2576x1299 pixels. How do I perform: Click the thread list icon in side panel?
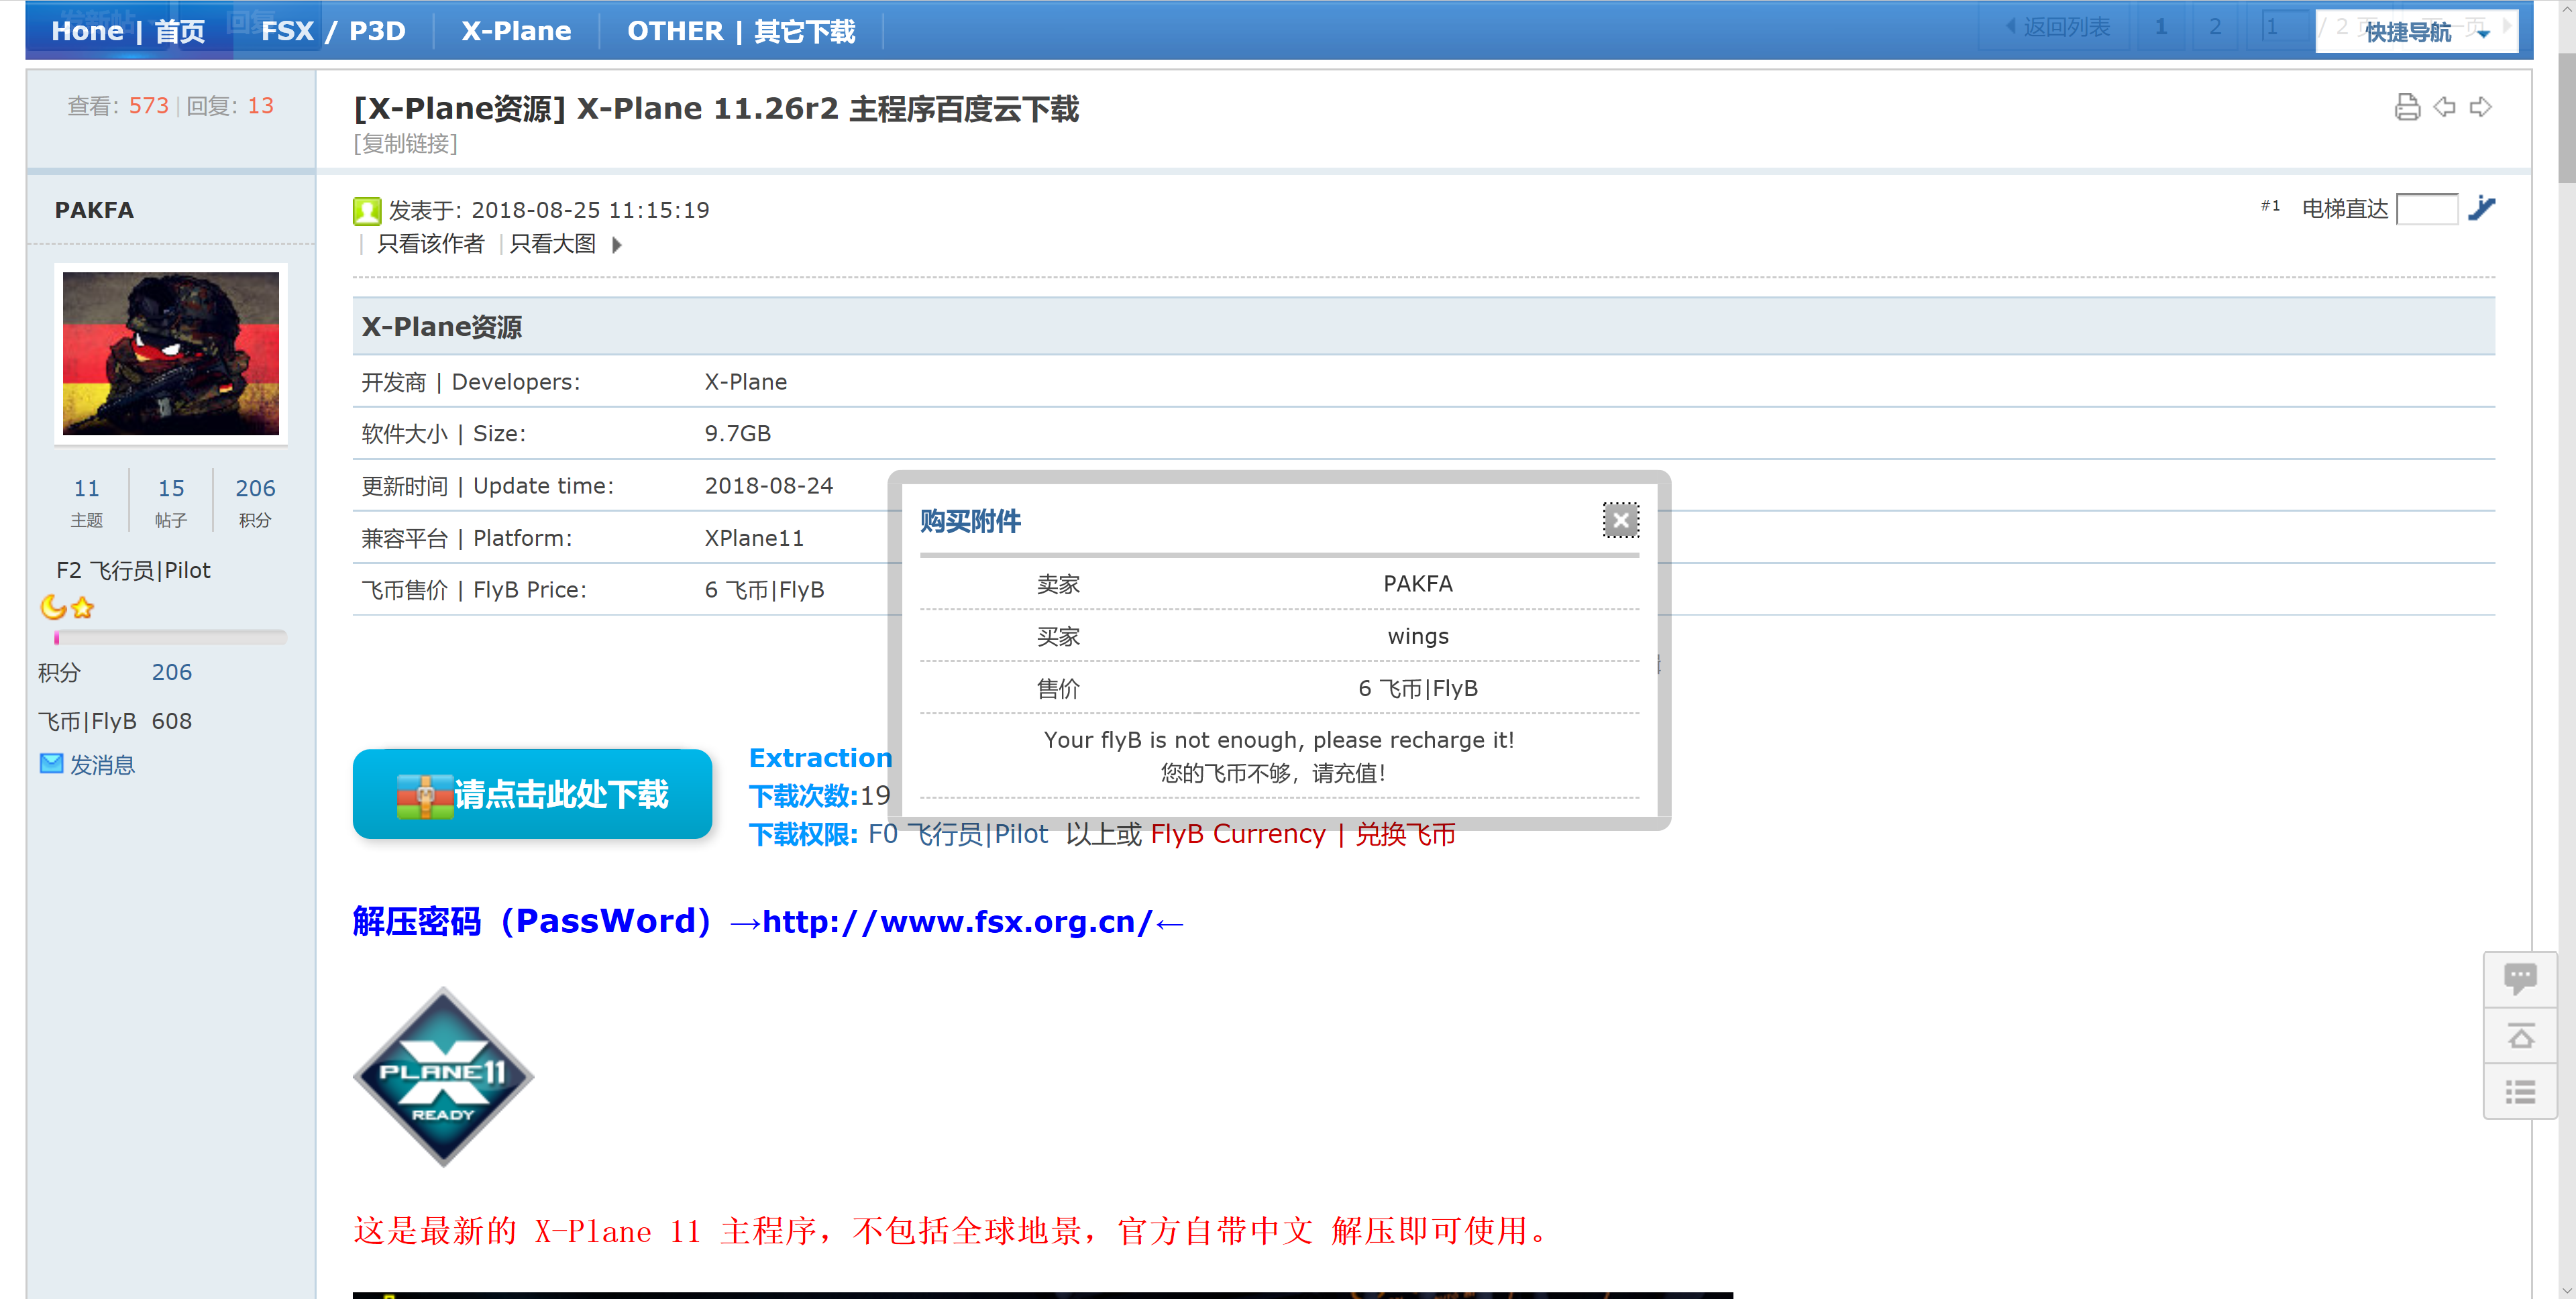(x=2520, y=1091)
